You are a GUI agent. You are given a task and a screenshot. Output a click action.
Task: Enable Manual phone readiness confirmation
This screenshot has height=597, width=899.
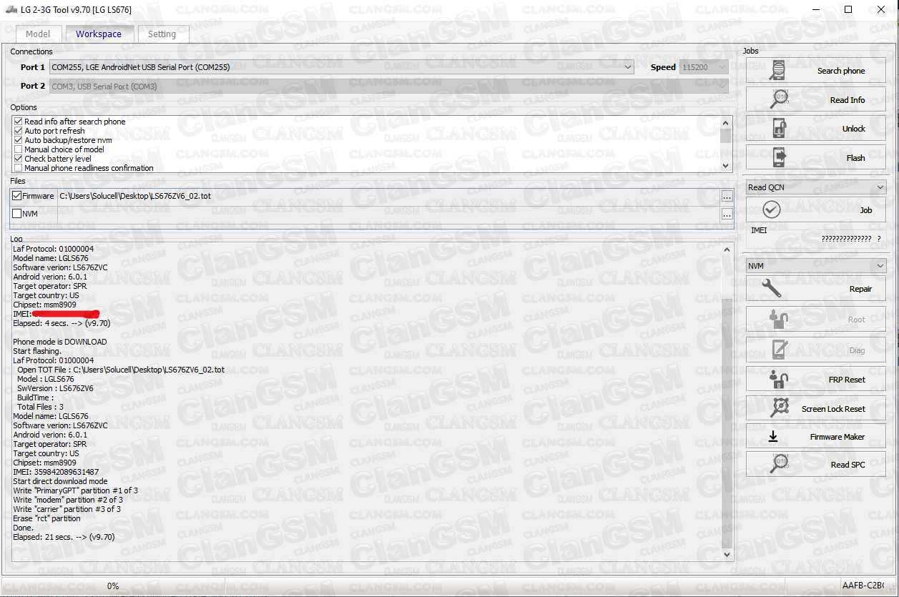18,168
